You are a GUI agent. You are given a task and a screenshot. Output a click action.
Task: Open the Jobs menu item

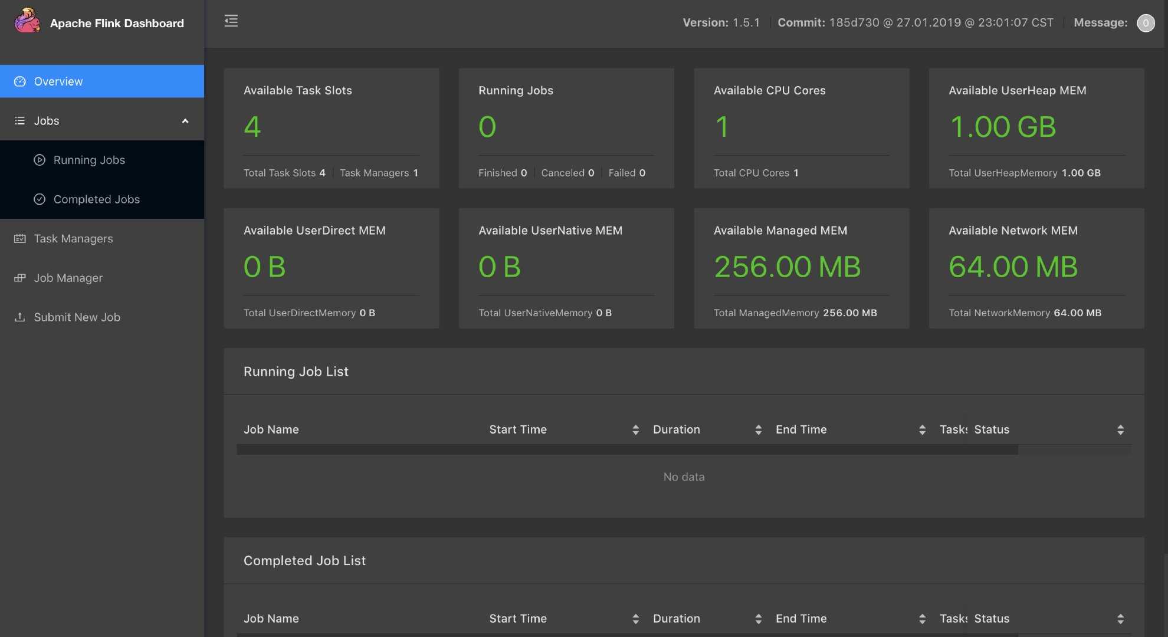tap(102, 121)
